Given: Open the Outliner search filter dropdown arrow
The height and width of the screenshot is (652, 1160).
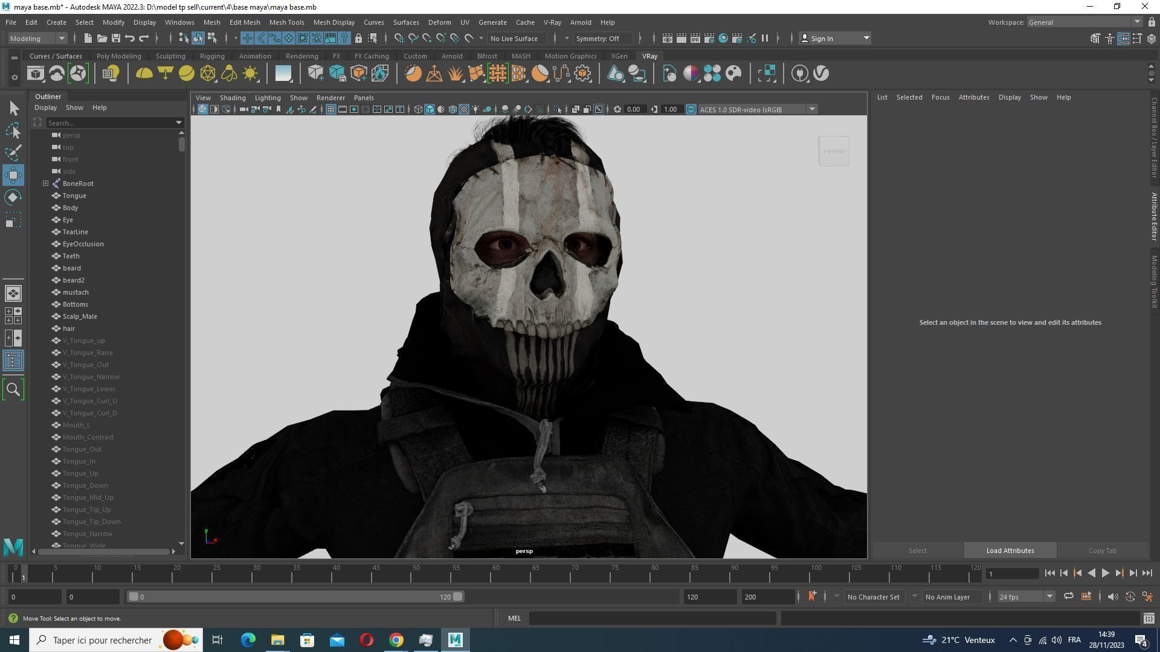Looking at the screenshot, I should click(x=179, y=123).
